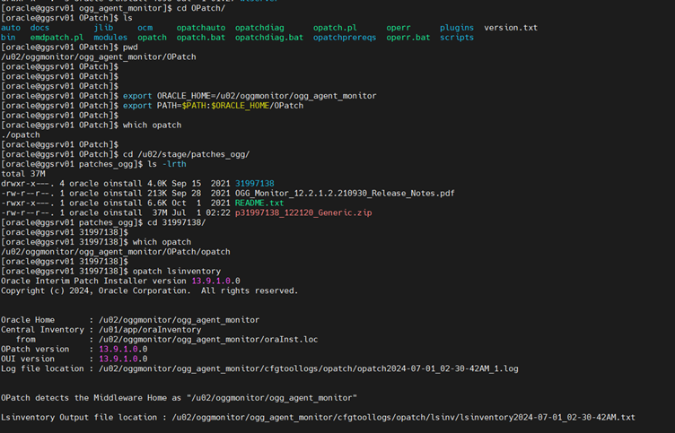This screenshot has height=433, width=675.
Task: Select the version.txt file name
Action: pos(511,28)
